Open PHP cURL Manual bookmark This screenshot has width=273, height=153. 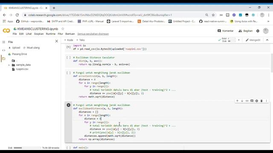[91, 21]
